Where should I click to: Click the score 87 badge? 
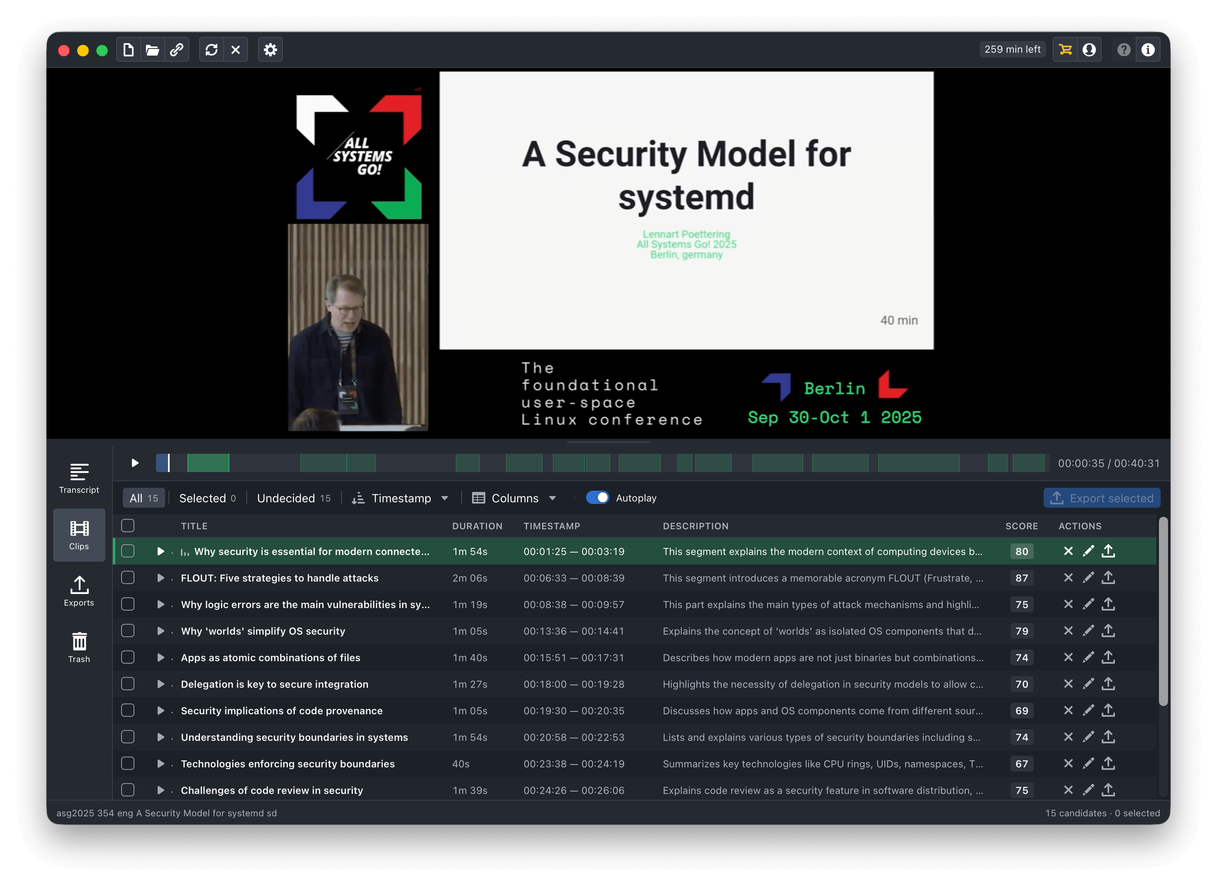tap(1021, 578)
